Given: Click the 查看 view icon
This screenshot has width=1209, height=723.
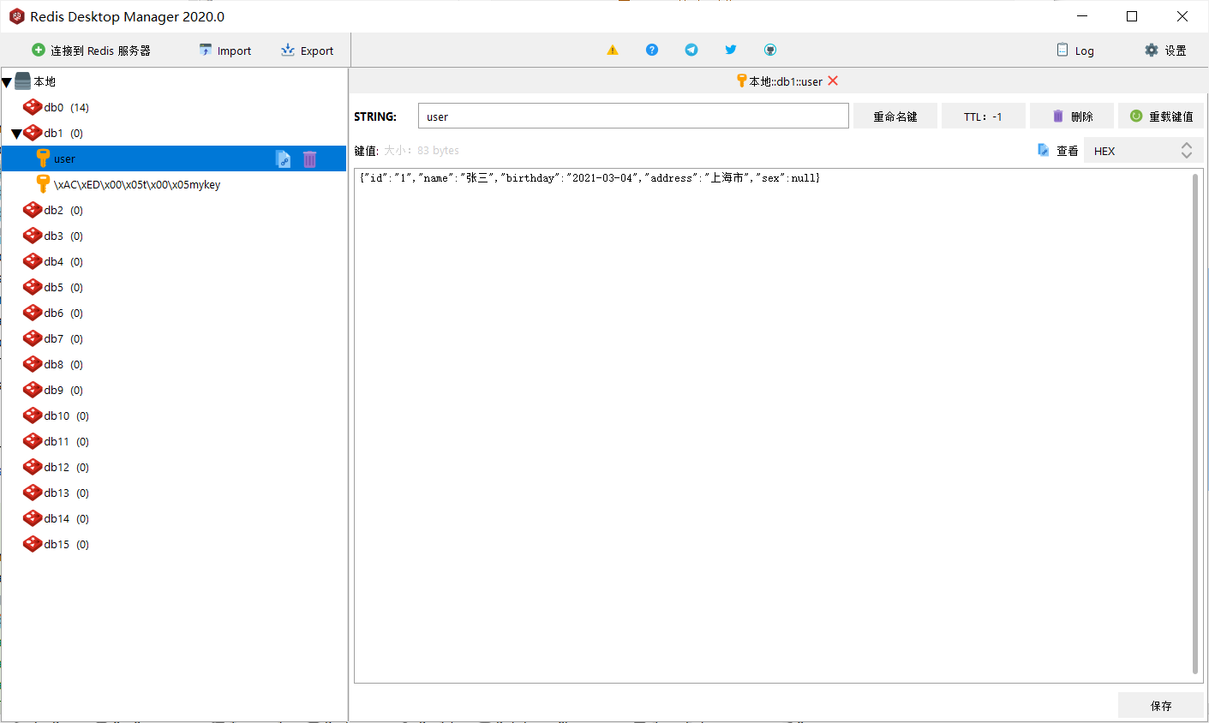Looking at the screenshot, I should tap(1044, 150).
